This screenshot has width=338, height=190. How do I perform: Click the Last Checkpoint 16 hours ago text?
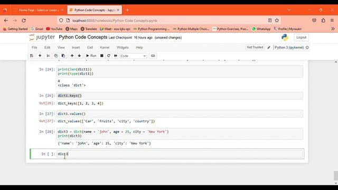(130, 37)
